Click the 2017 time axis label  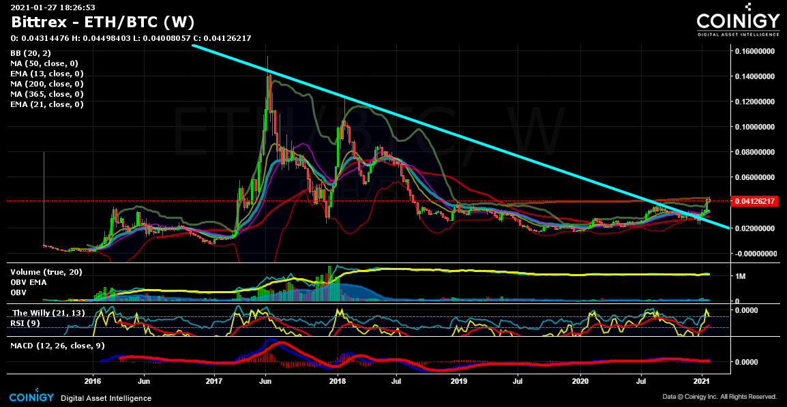[x=215, y=380]
